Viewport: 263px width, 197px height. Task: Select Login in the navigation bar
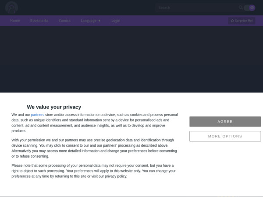(x=116, y=21)
